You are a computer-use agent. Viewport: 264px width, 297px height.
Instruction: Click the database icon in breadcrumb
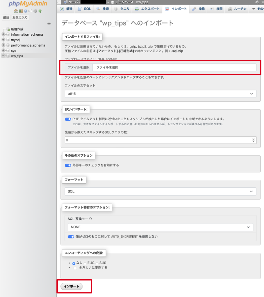(x=113, y=2)
